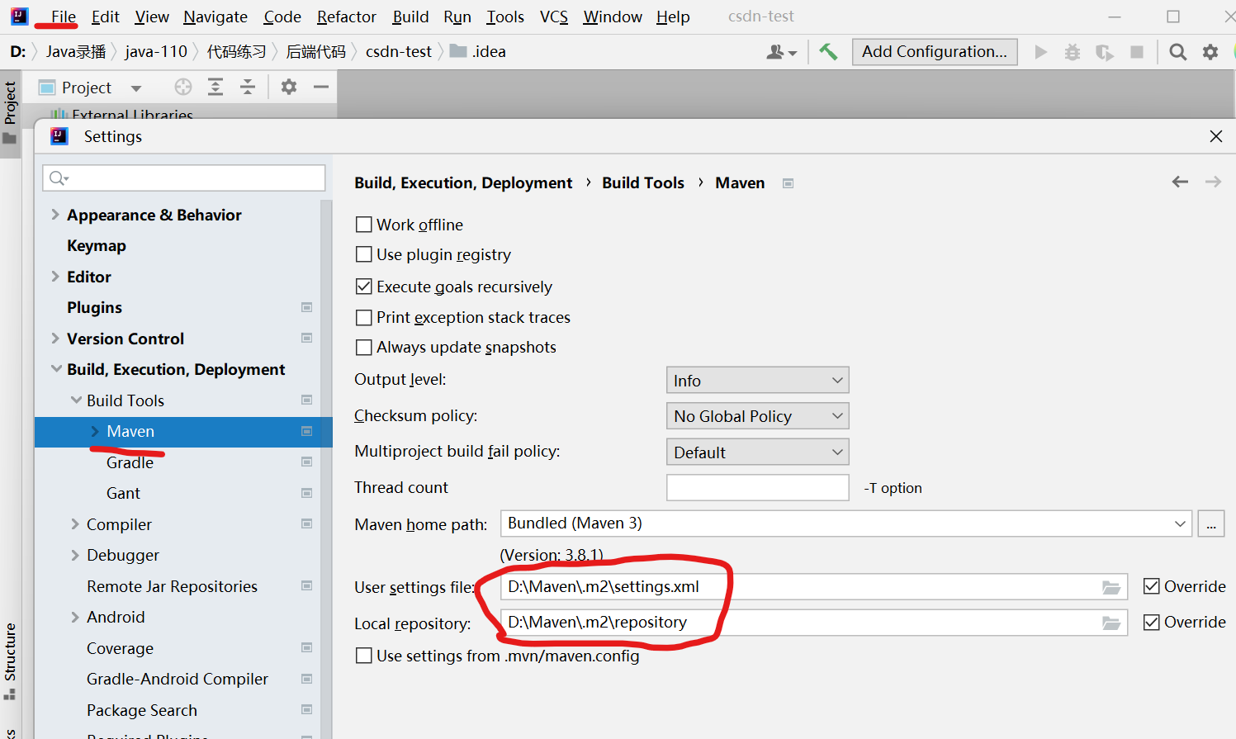Go back in Settings navigation

click(1180, 182)
